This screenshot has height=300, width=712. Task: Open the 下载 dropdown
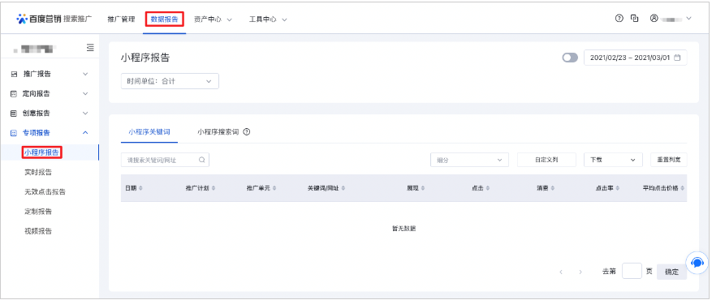coord(613,160)
